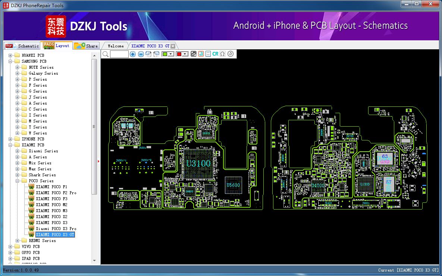Image resolution: width=442 pixels, height=276 pixels.
Task: Open XIAOMI POCO X3 layout file
Action: point(51,223)
